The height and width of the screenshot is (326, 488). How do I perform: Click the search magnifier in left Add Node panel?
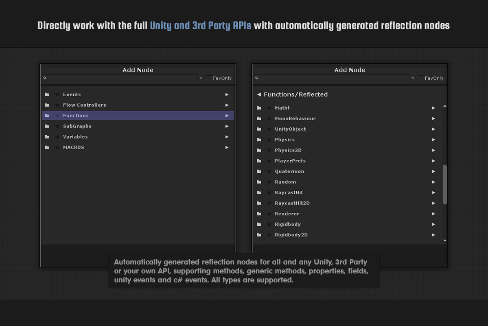click(45, 78)
